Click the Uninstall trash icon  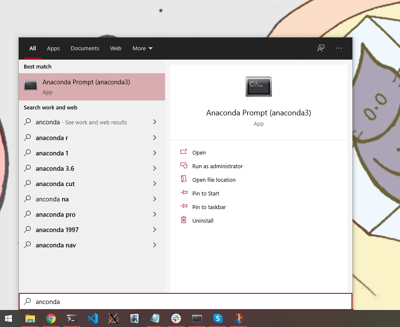point(184,220)
